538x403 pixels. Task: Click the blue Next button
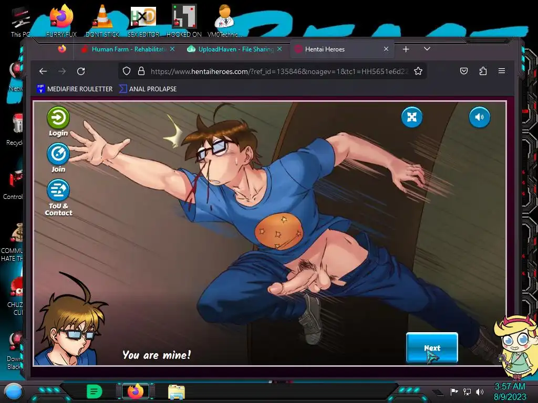432,347
